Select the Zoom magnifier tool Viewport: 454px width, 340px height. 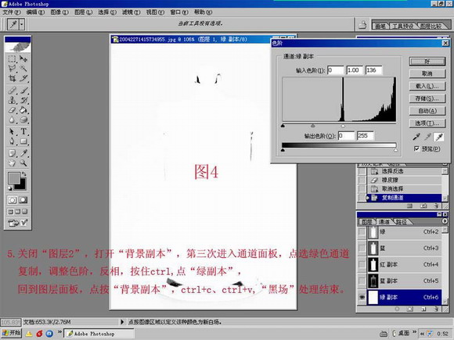point(23,163)
